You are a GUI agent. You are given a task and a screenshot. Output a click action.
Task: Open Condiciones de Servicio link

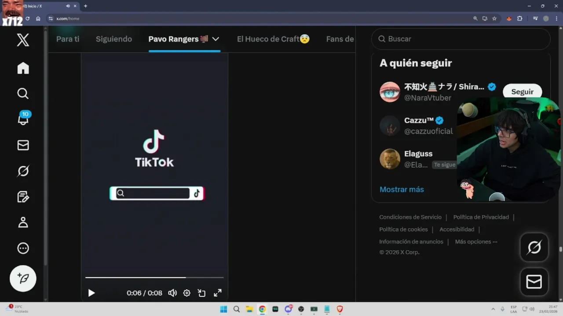pos(410,217)
